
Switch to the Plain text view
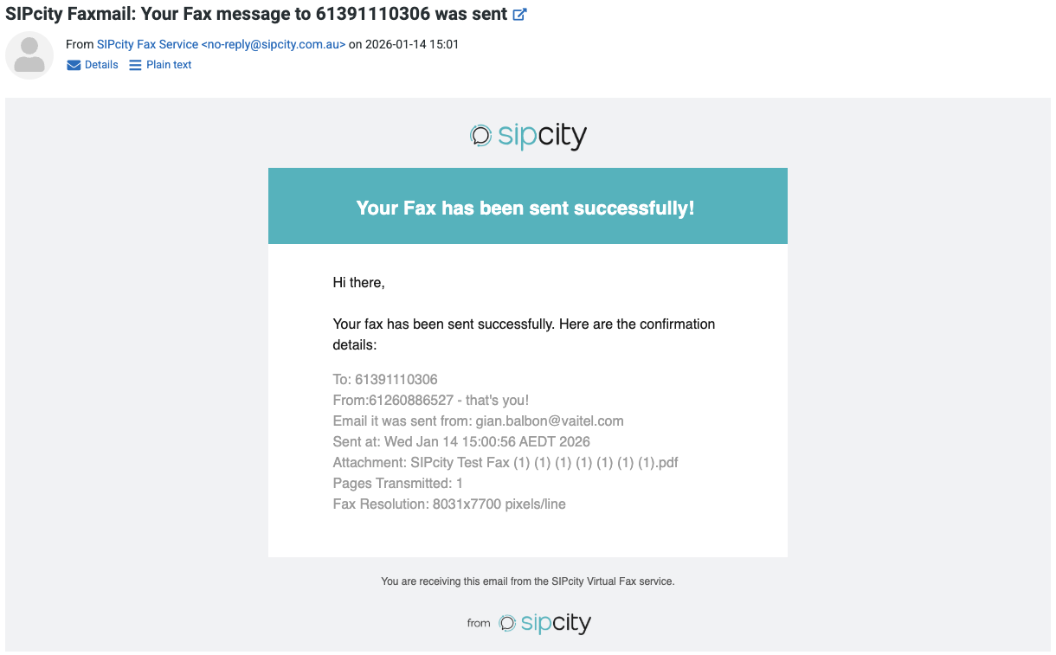tap(169, 65)
